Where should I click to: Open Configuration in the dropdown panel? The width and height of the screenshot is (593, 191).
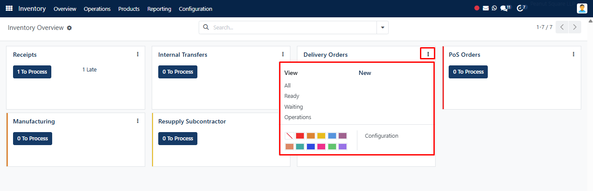click(x=382, y=136)
